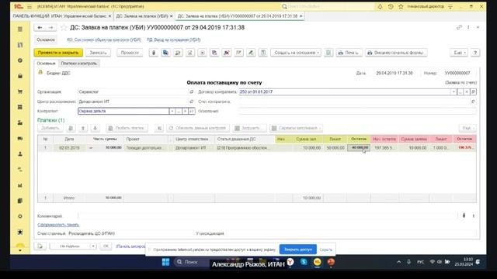Select the 02.05.2019 date cell in payments
The width and height of the screenshot is (497, 279).
pyautogui.click(x=69, y=148)
